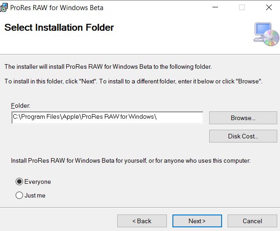Click the greyed-out maximize window button

(242, 7)
